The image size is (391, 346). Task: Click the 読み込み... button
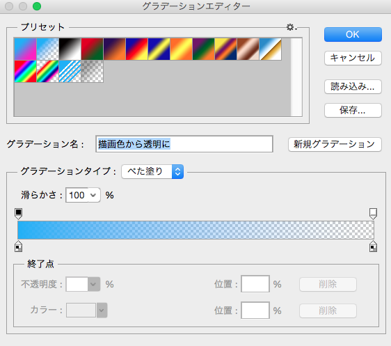click(x=353, y=86)
